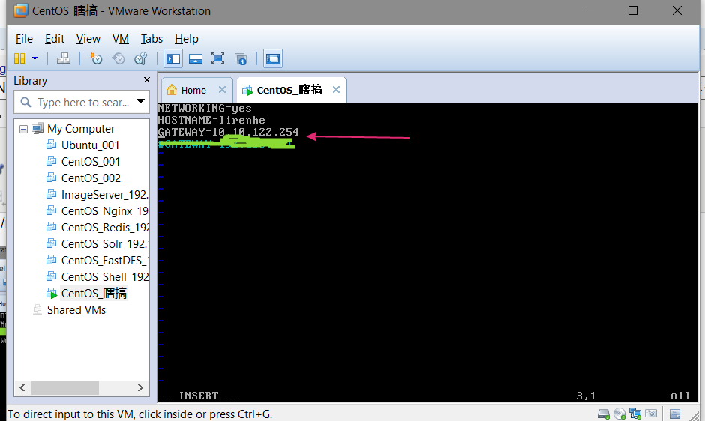705x421 pixels.
Task: Click library scrollbar right arrow
Action: (140, 387)
